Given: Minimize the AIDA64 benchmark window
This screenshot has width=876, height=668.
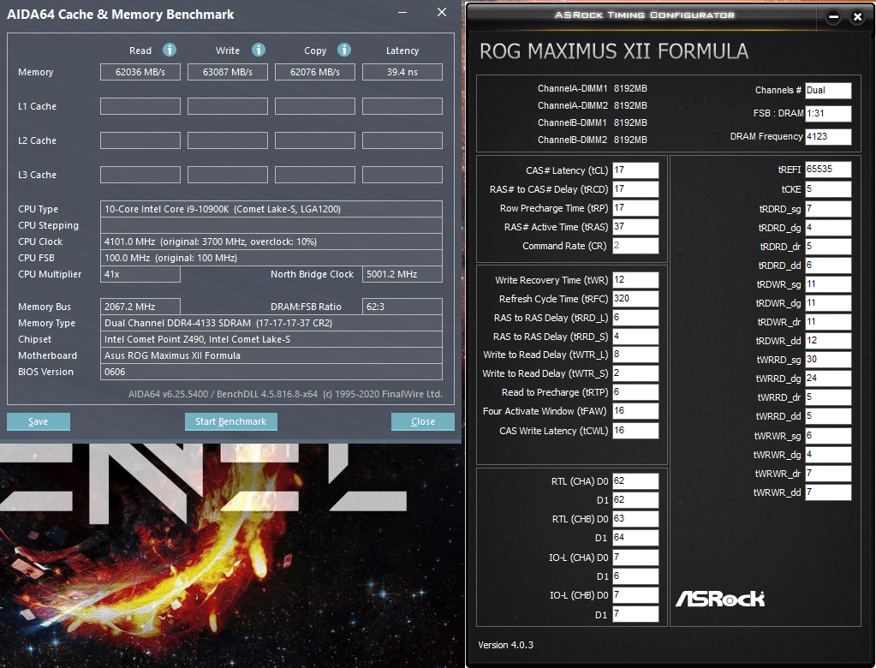Looking at the screenshot, I should [x=402, y=12].
